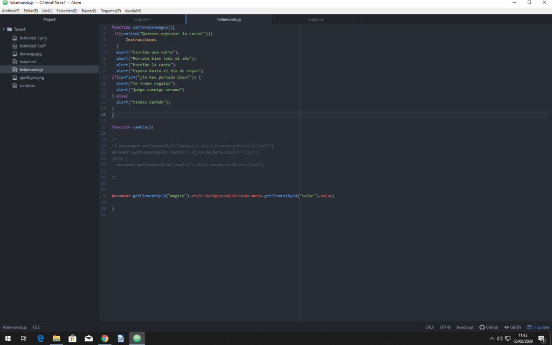The image size is (552, 345).
Task: Open the Archivo(F) menu
Action: click(11, 11)
